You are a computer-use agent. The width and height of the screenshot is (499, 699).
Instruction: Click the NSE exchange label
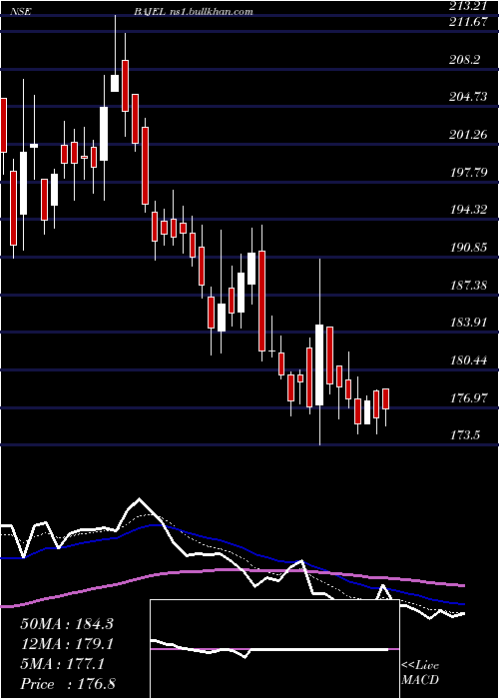[22, 12]
